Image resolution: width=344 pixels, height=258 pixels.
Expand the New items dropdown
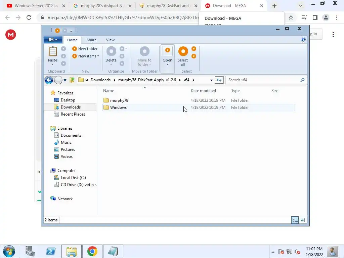point(98,56)
